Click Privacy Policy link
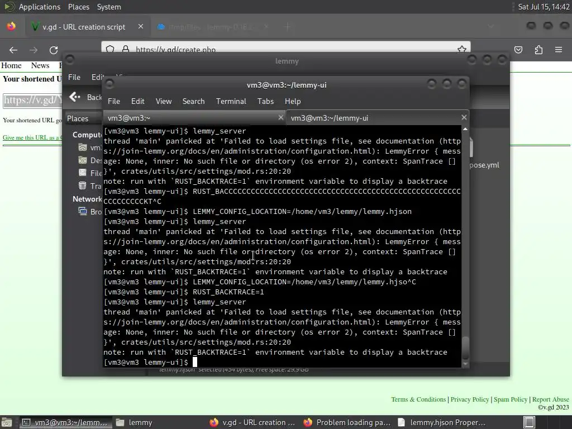Viewport: 572px width, 429px height. [x=469, y=399]
